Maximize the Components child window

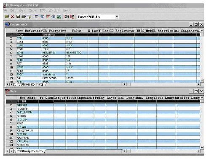196,24
